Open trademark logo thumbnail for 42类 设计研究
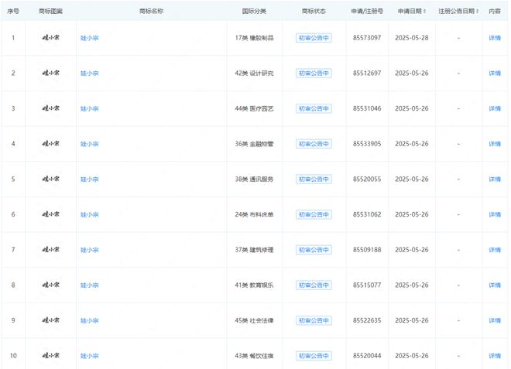 point(50,73)
